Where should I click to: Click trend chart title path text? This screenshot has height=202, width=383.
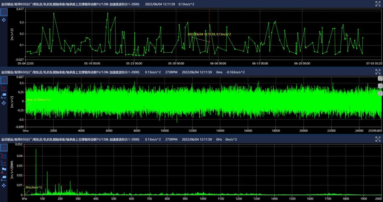[x=70, y=4]
